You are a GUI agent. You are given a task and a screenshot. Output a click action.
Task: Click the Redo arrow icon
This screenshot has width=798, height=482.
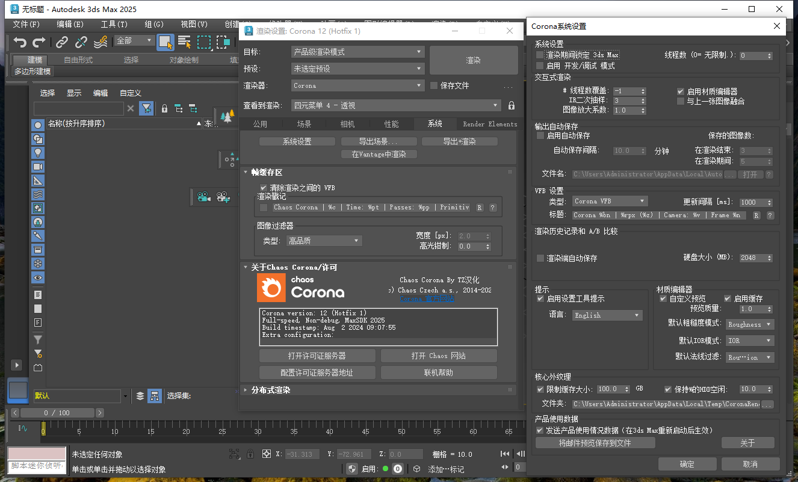click(x=39, y=42)
